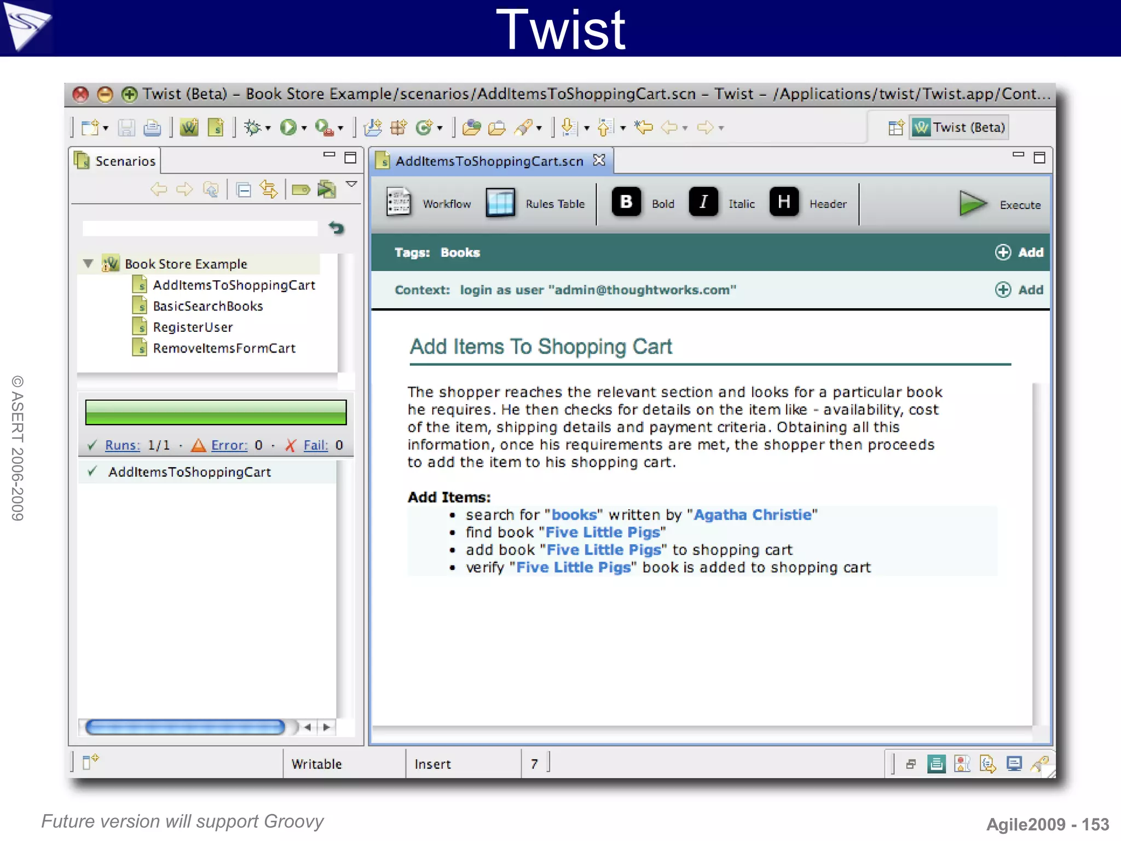Select AddItemsToShoppingCart in the results list
The height and width of the screenshot is (841, 1121).
click(208, 472)
